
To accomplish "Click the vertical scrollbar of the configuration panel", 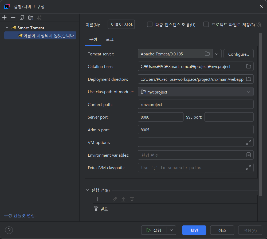I will pos(260,115).
